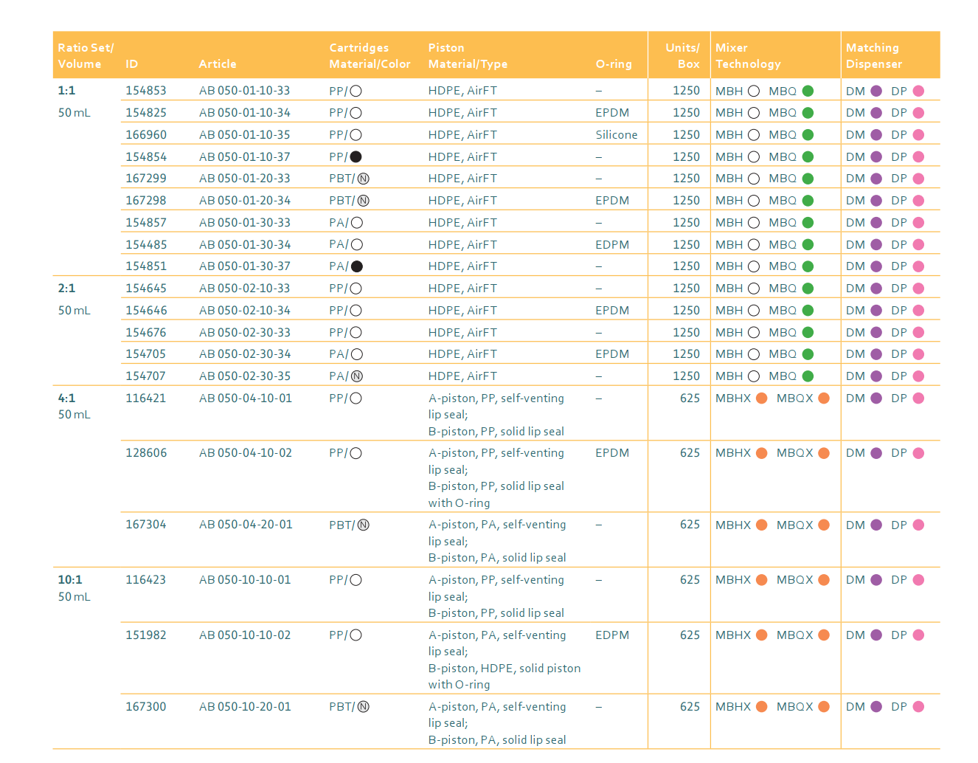Click article AB 050-01-30-37
This screenshot has height=763, width=978.
pos(245,266)
